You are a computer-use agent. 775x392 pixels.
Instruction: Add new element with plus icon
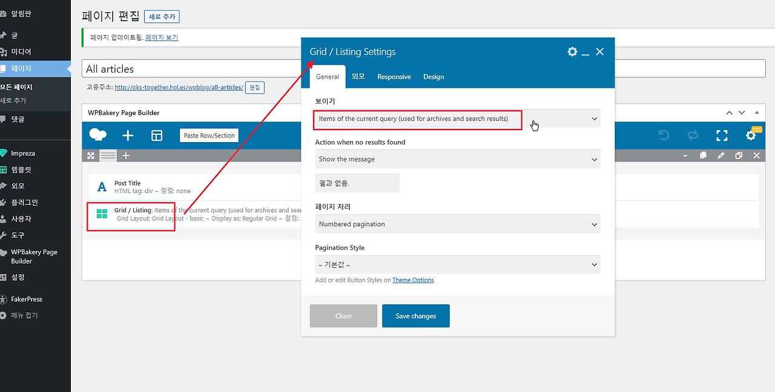click(x=128, y=136)
